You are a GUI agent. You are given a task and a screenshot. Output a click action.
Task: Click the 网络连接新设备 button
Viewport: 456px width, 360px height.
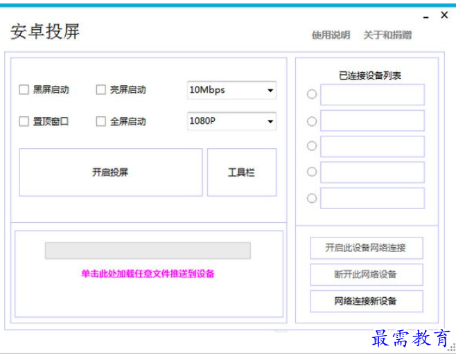[367, 301]
